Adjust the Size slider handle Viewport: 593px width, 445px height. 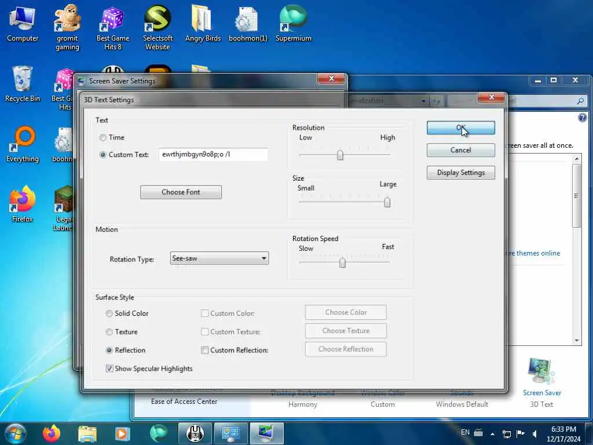[387, 202]
